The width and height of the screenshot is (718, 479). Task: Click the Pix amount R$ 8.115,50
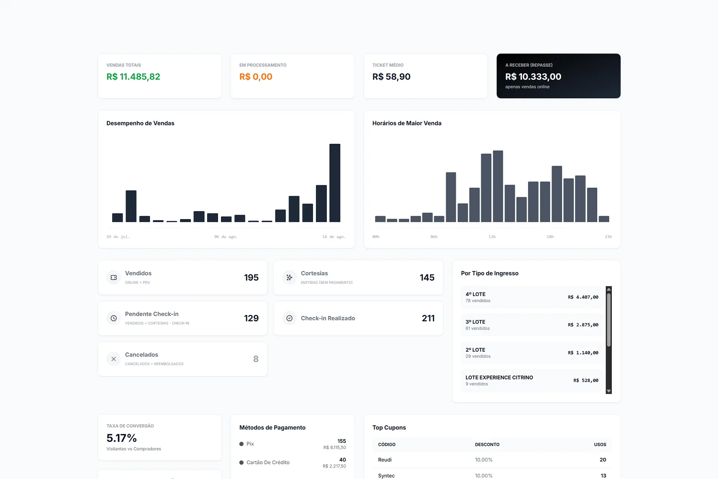click(335, 448)
